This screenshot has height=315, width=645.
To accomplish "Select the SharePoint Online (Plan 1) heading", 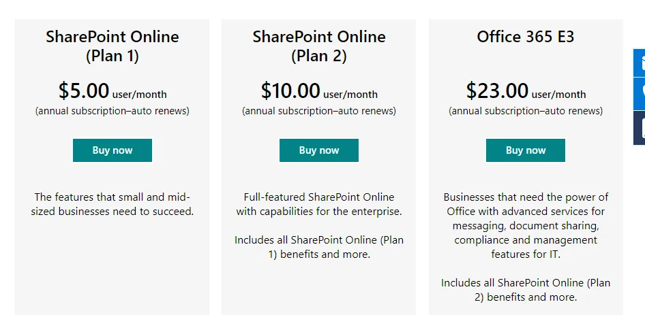I will coord(112,46).
